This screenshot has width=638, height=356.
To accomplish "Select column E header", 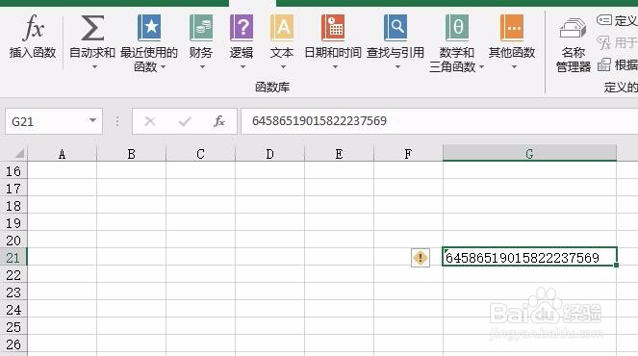I will [x=339, y=154].
